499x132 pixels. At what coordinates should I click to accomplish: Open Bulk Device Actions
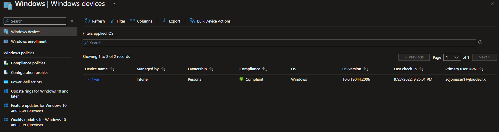[x=210, y=21]
